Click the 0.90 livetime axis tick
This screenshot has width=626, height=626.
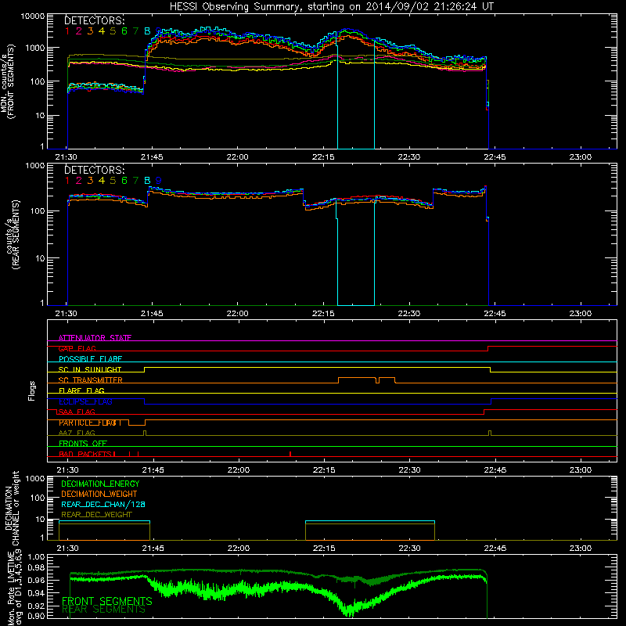pyautogui.click(x=37, y=616)
